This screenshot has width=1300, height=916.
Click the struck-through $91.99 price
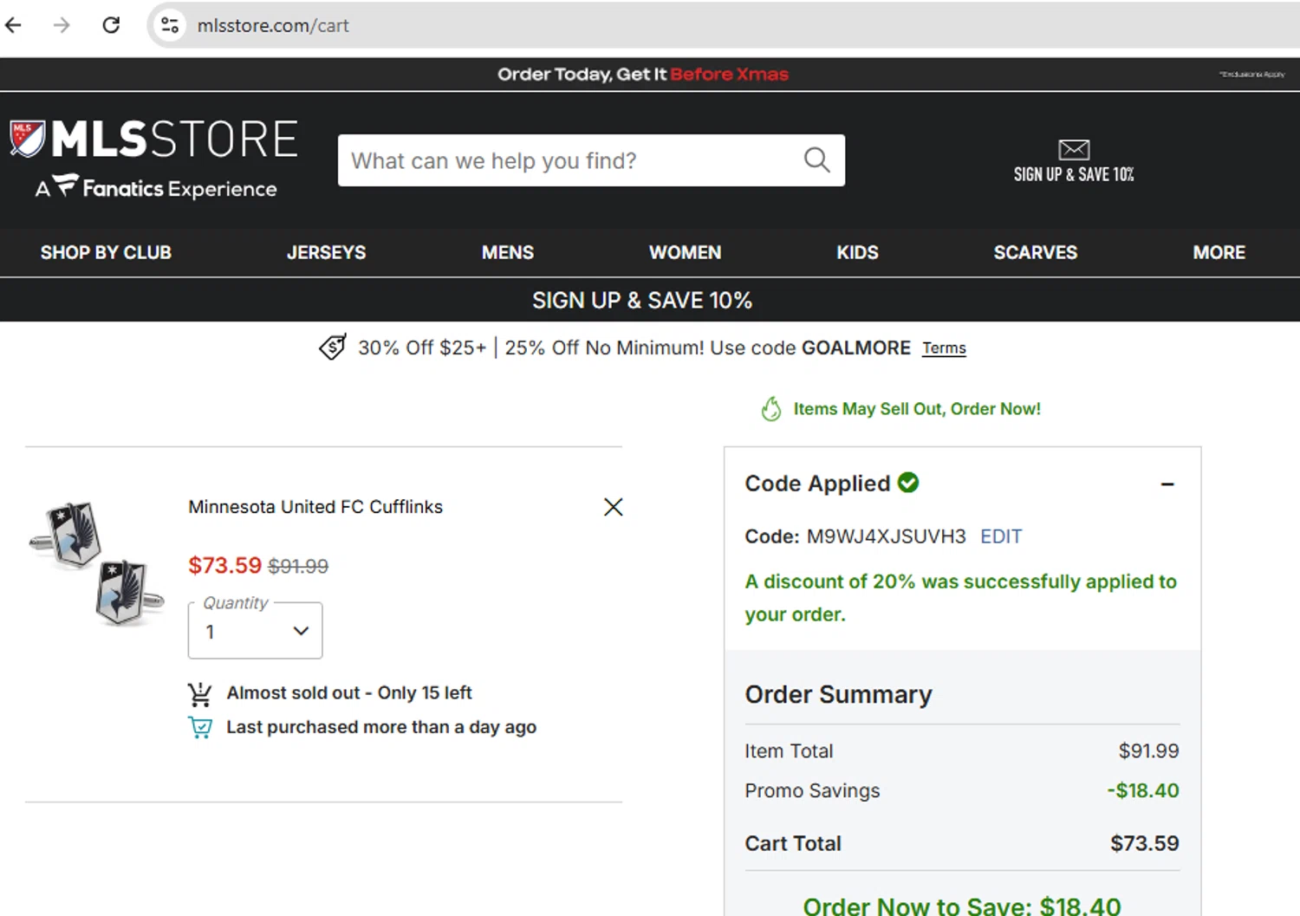298,567
